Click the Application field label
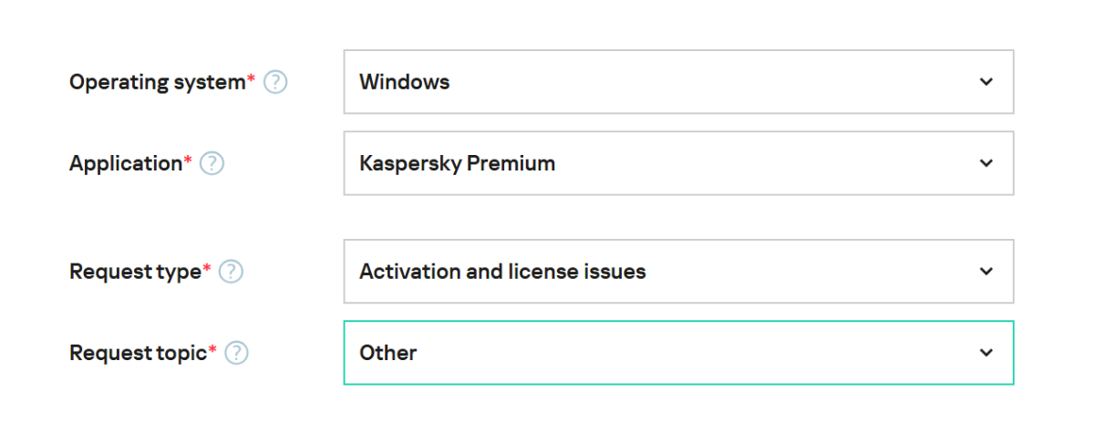The width and height of the screenshot is (1094, 444). (x=126, y=163)
